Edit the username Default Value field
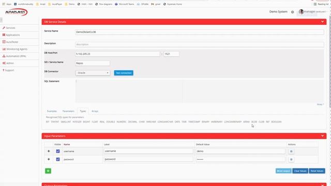The width and height of the screenshot is (331, 186). [240, 151]
